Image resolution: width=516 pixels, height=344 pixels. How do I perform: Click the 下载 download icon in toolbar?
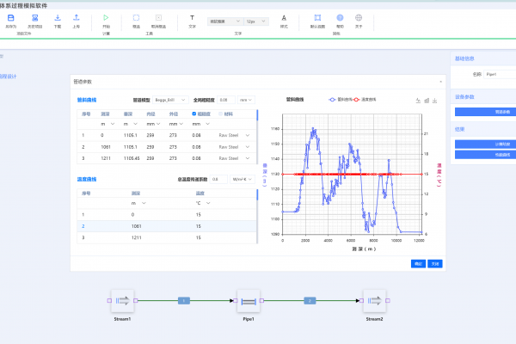(x=58, y=18)
